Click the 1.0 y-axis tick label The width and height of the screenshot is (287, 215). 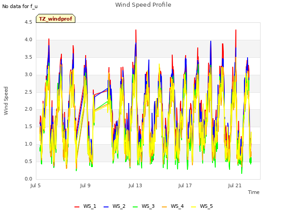28,144
